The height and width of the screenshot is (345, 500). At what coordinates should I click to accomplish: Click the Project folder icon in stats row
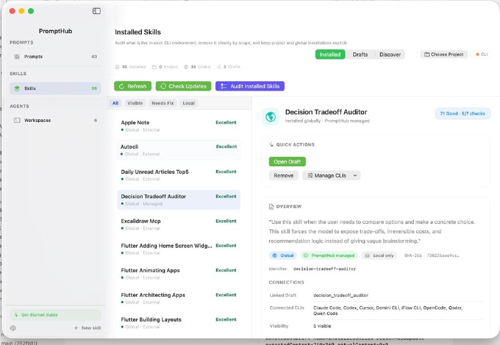(x=154, y=67)
